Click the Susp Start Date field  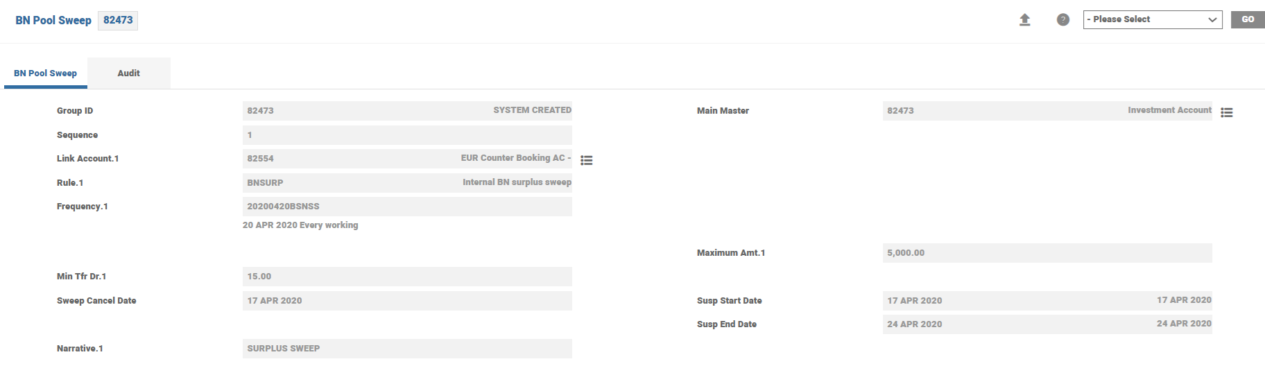pos(1047,301)
